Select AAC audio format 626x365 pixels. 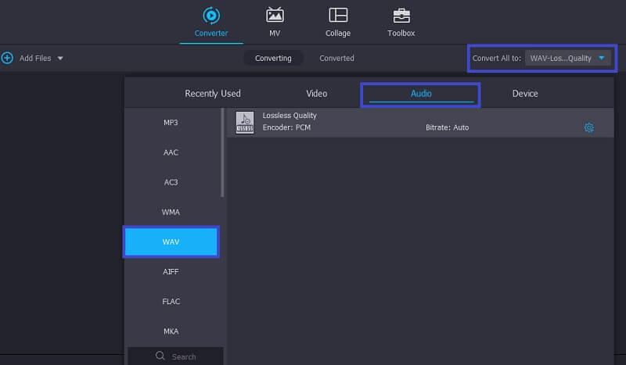pyautogui.click(x=171, y=152)
